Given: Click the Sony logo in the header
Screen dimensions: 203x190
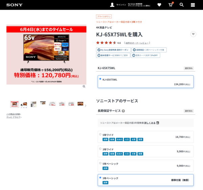Looking at the screenshot, I should (15, 5).
